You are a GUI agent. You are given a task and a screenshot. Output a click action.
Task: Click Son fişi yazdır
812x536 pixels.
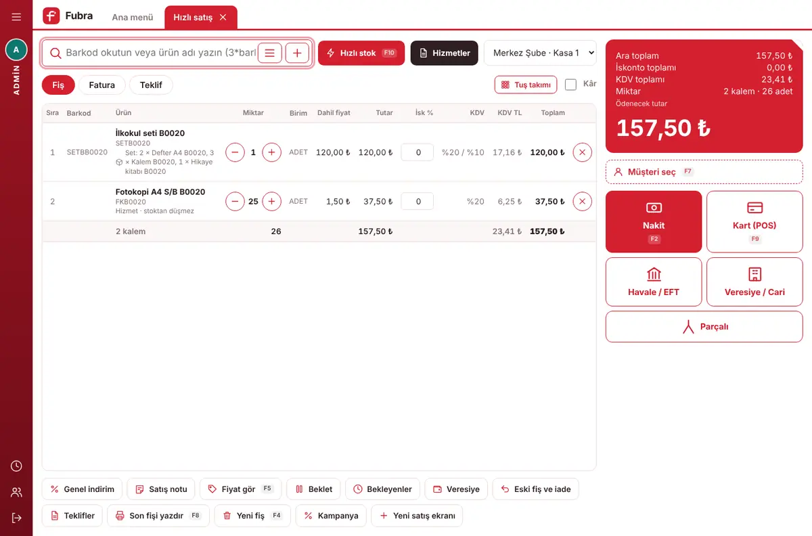tap(158, 516)
